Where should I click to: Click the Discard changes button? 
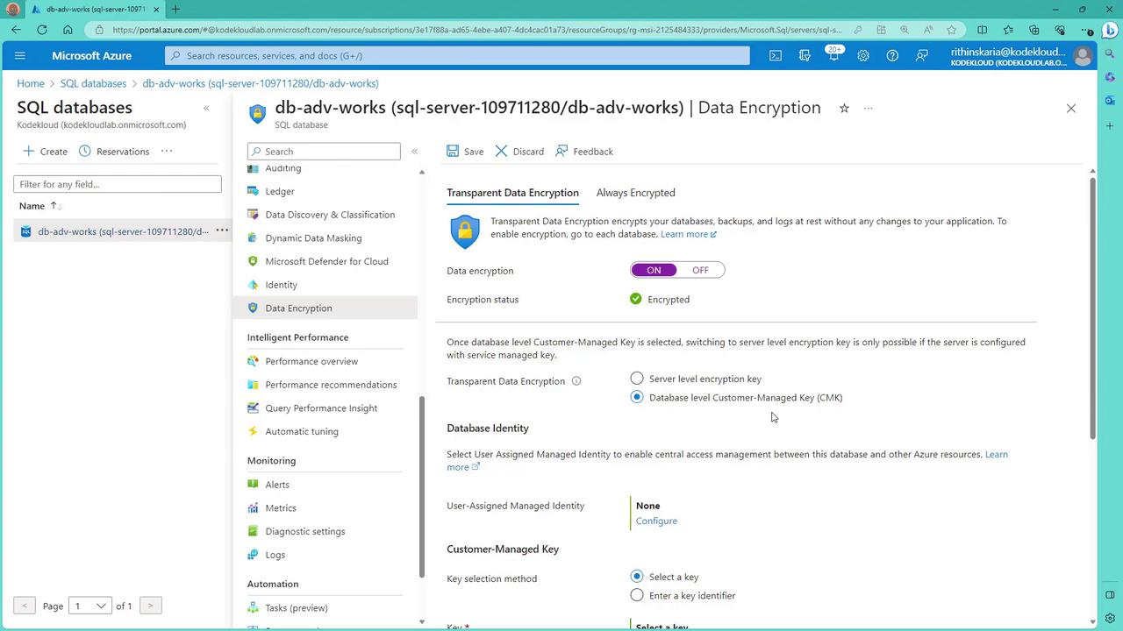(x=519, y=151)
